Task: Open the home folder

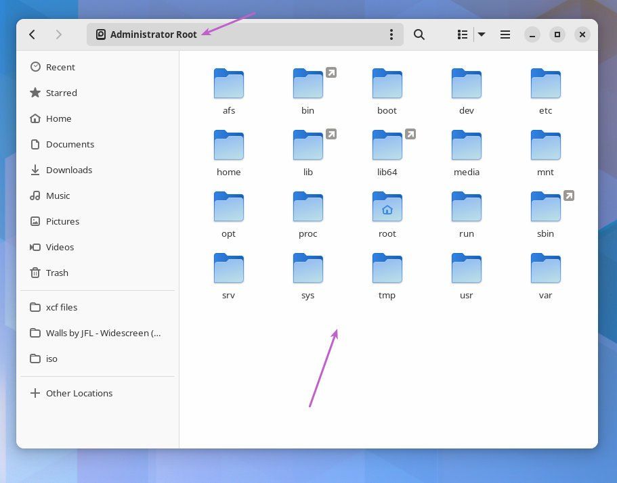Action: (x=228, y=150)
